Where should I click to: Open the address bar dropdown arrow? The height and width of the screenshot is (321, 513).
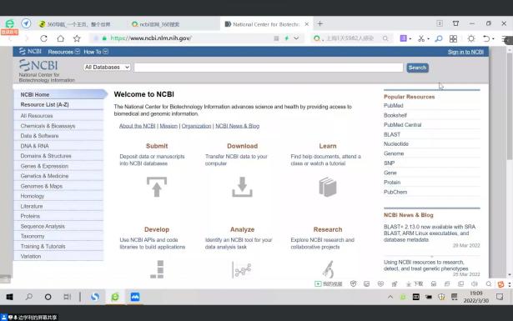296,38
